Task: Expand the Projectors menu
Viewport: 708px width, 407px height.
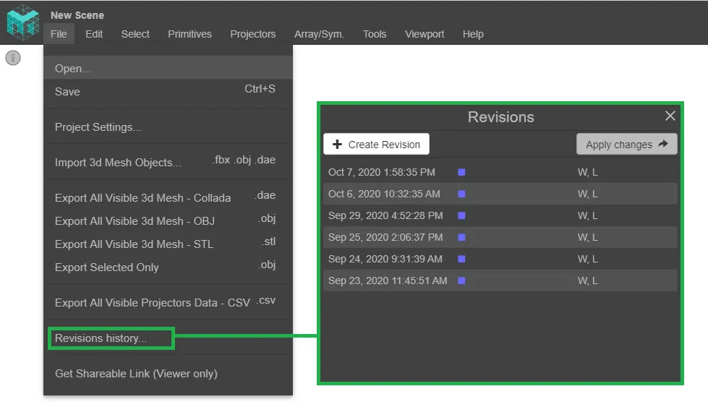Action: 252,34
